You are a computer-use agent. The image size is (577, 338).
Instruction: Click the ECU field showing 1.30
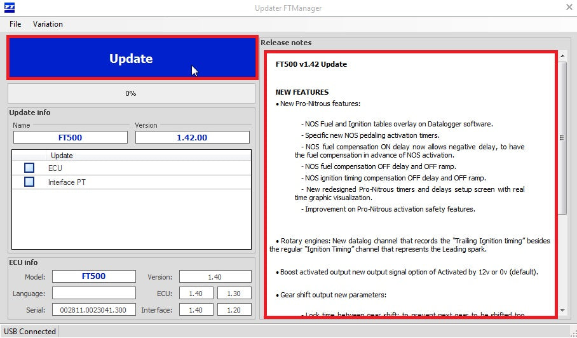pyautogui.click(x=234, y=293)
